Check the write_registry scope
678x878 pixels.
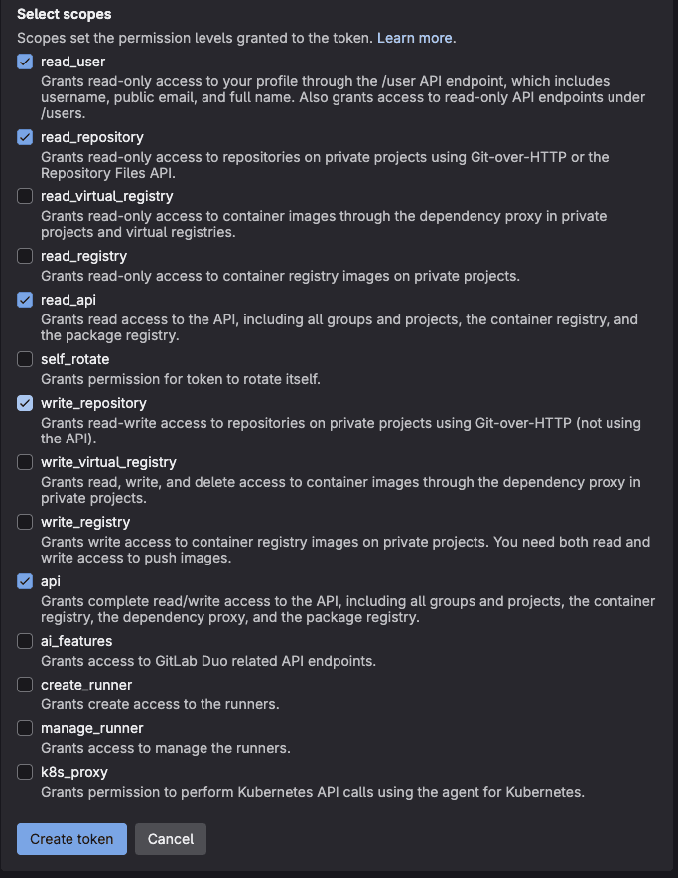click(25, 522)
